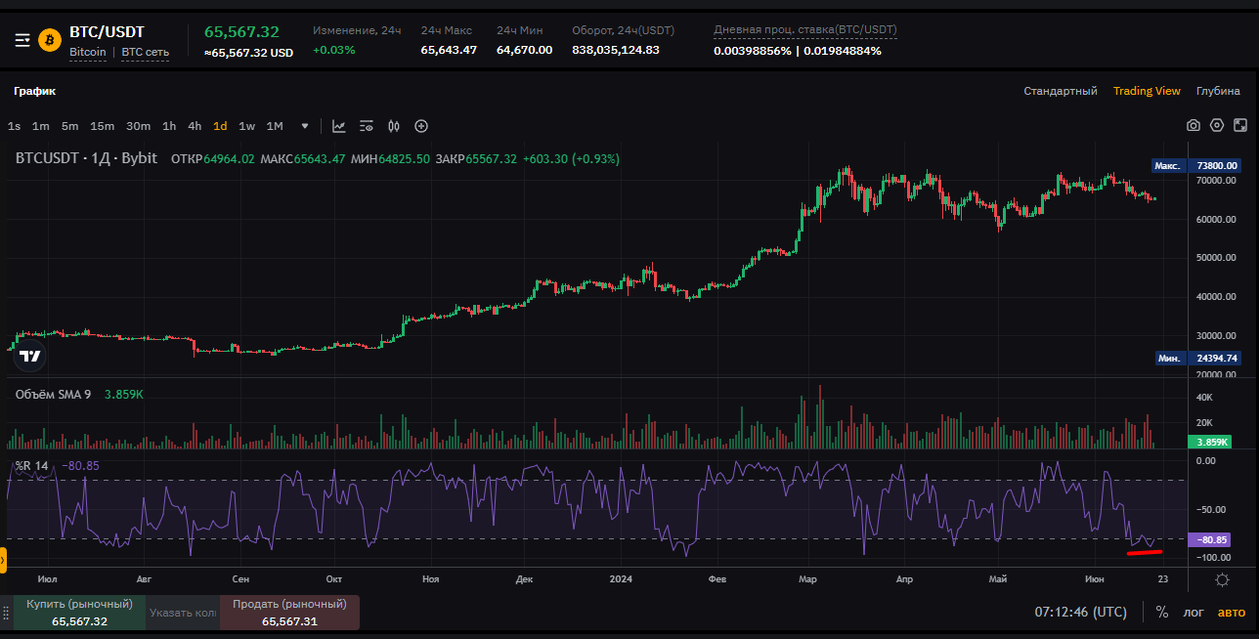1259x639 pixels.
Task: Toggle the percent scale mode
Action: (1162, 613)
